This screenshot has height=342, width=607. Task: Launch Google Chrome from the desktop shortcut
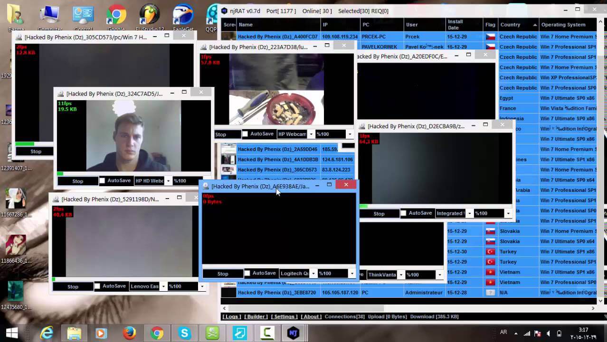[116, 18]
